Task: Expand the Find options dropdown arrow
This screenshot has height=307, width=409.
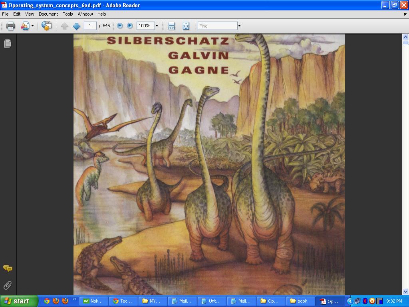Action: [239, 26]
